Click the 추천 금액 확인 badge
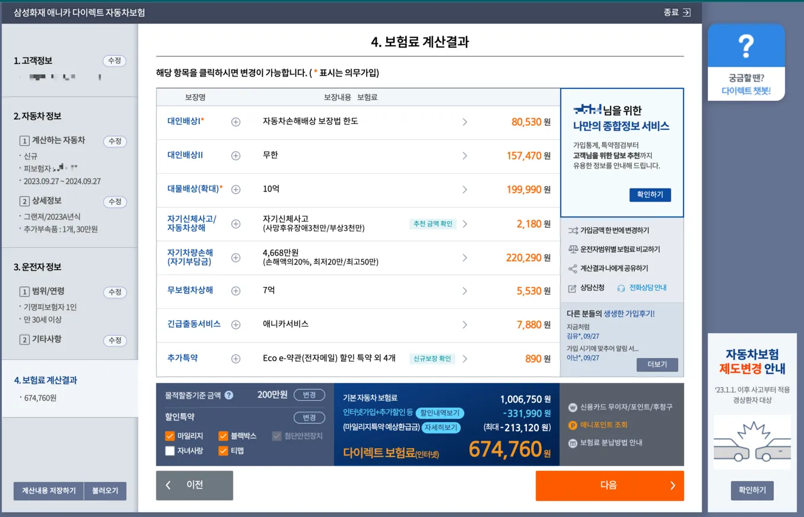804x517 pixels. coord(433,224)
